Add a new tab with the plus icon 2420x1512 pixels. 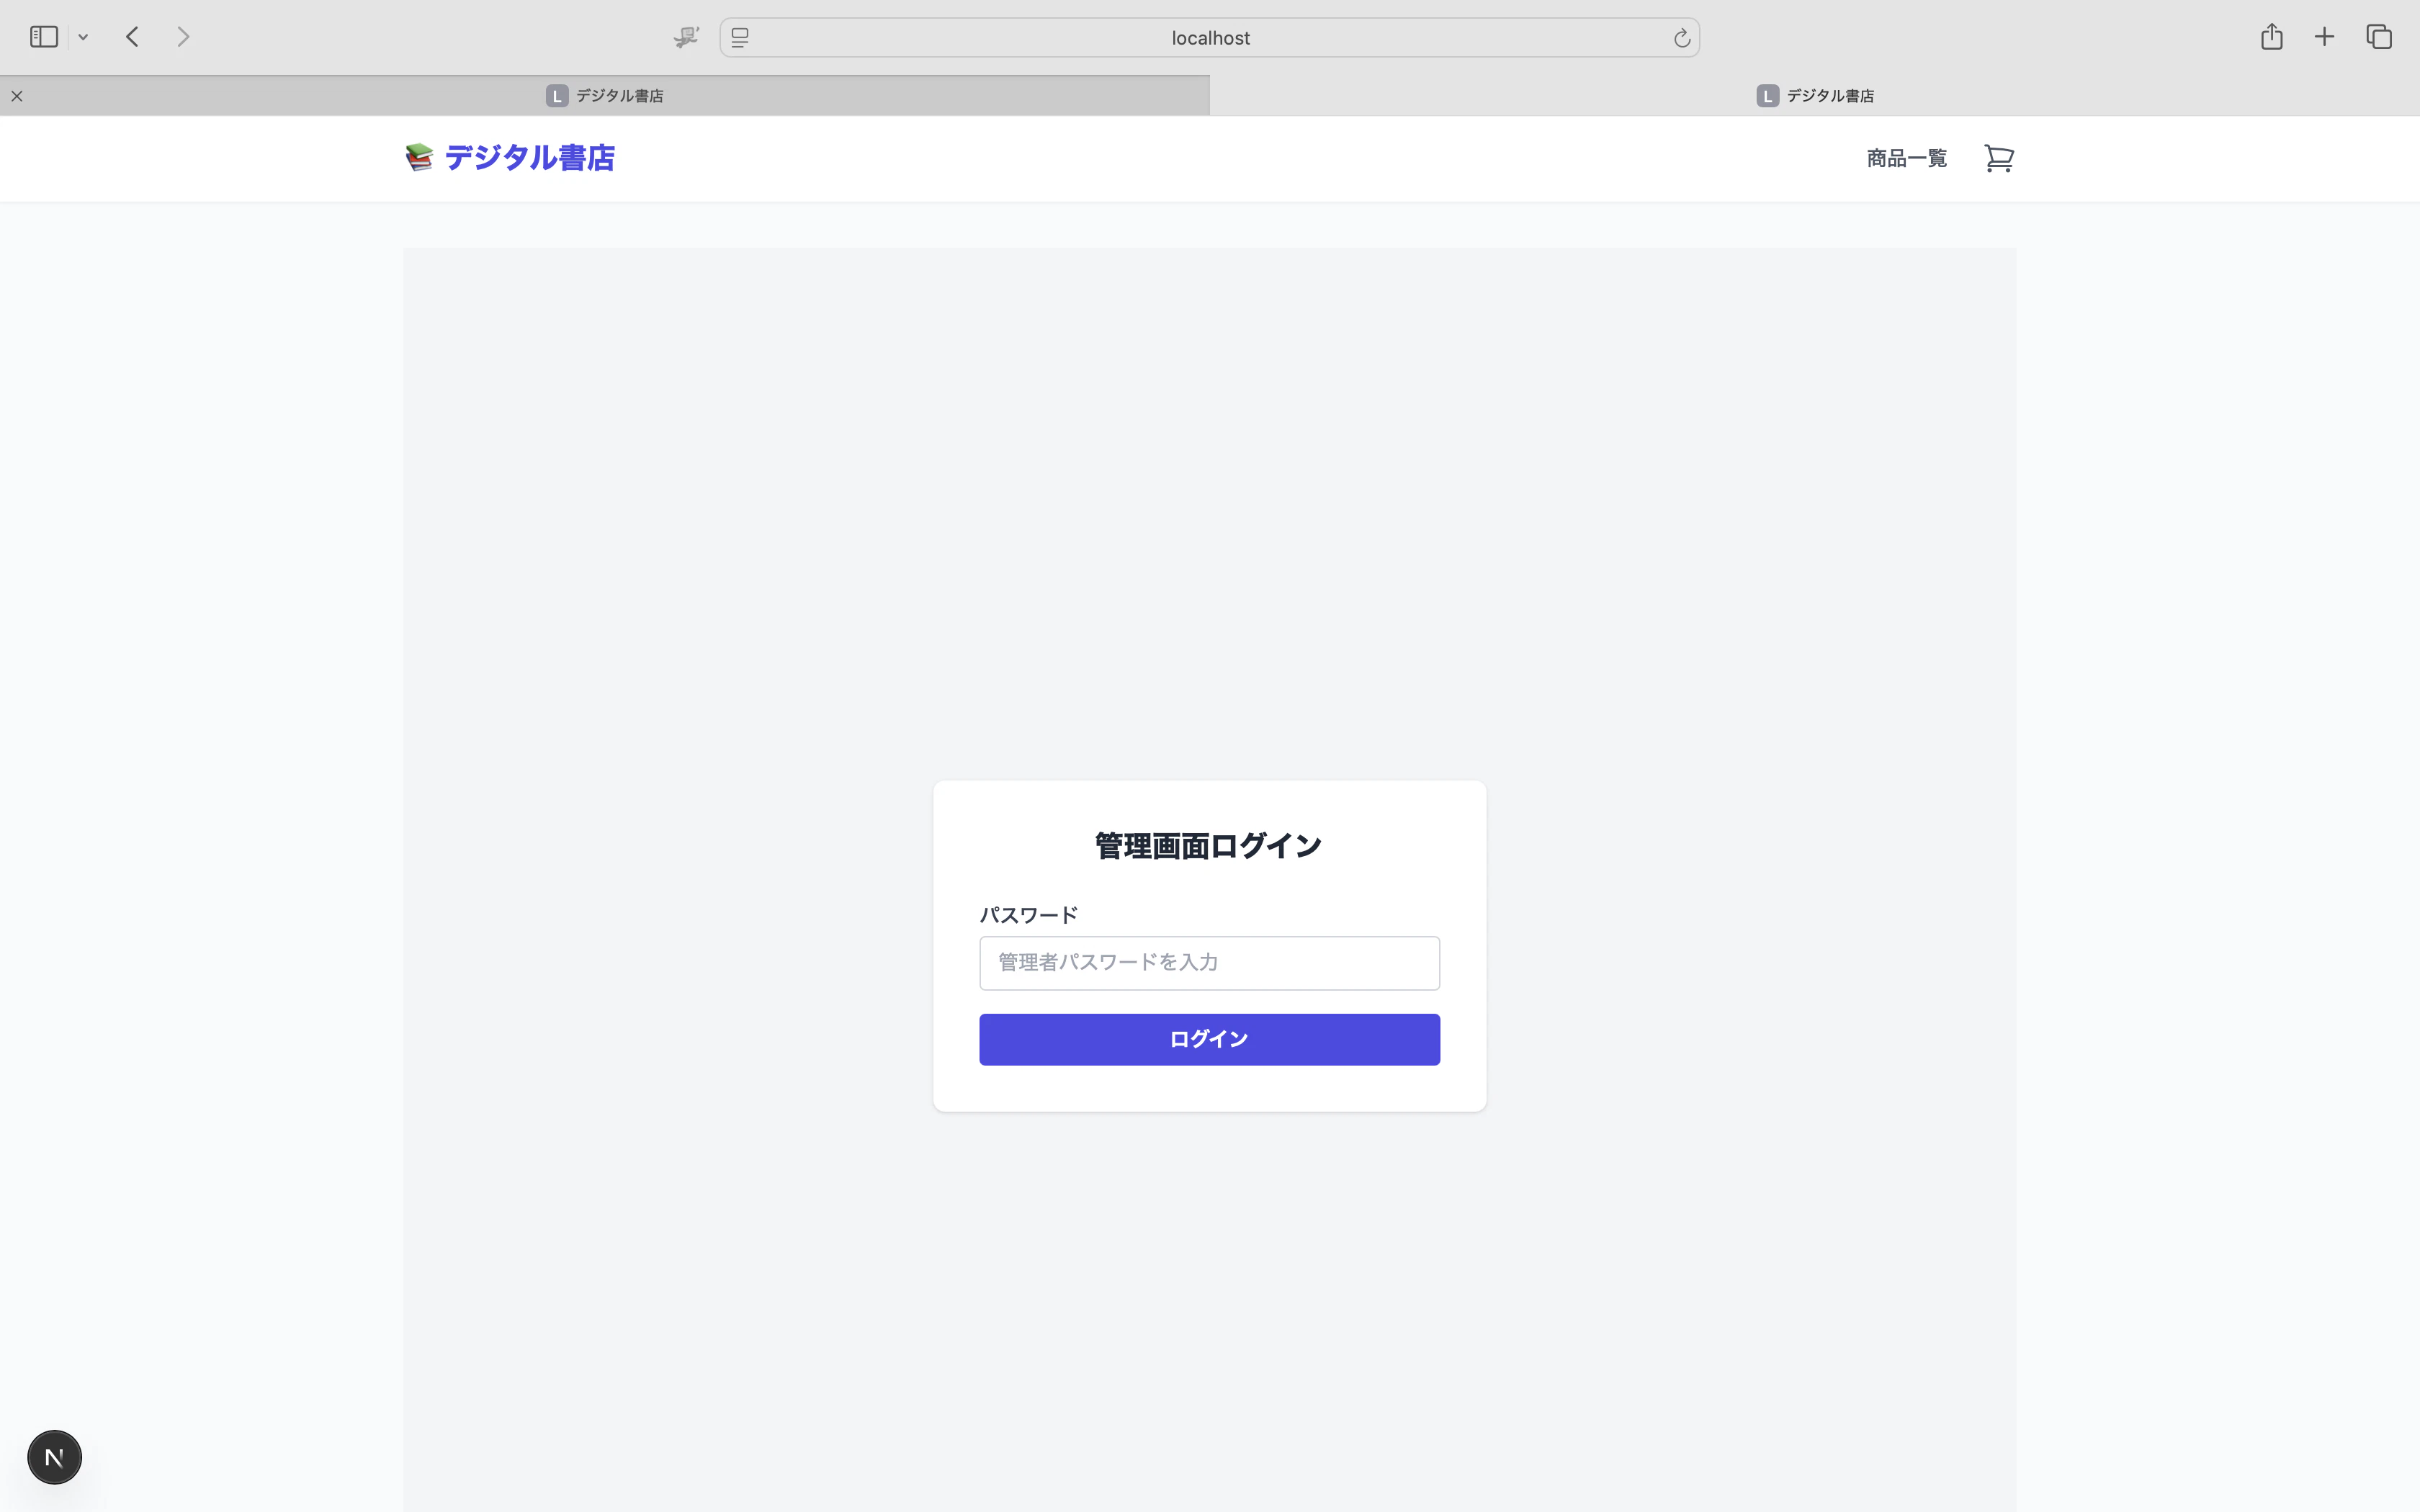[2324, 37]
